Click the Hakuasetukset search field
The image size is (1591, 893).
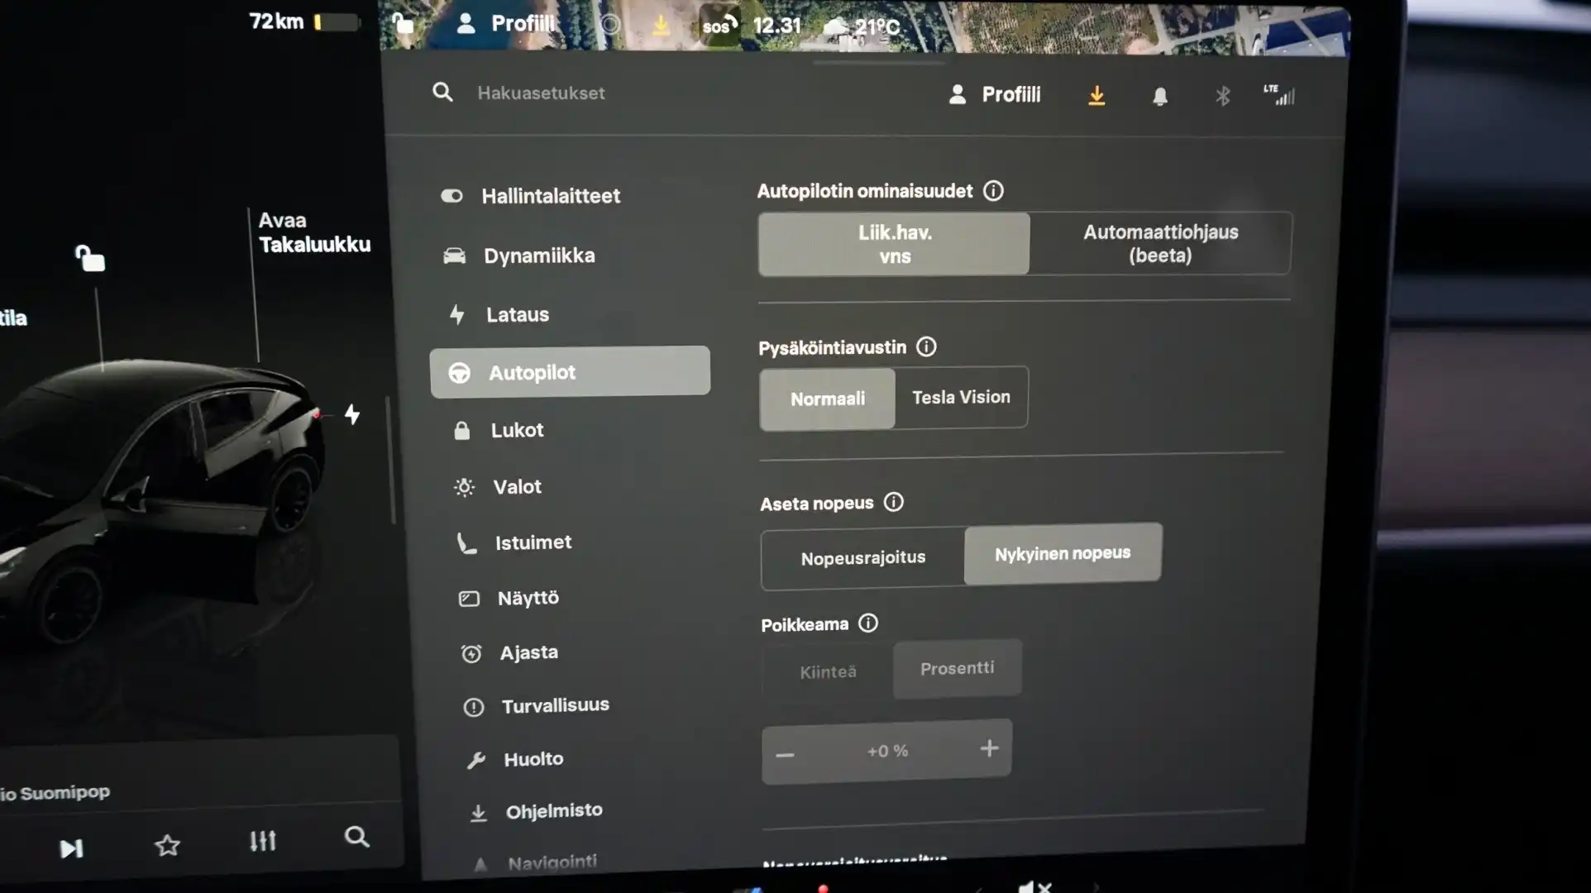click(x=541, y=93)
